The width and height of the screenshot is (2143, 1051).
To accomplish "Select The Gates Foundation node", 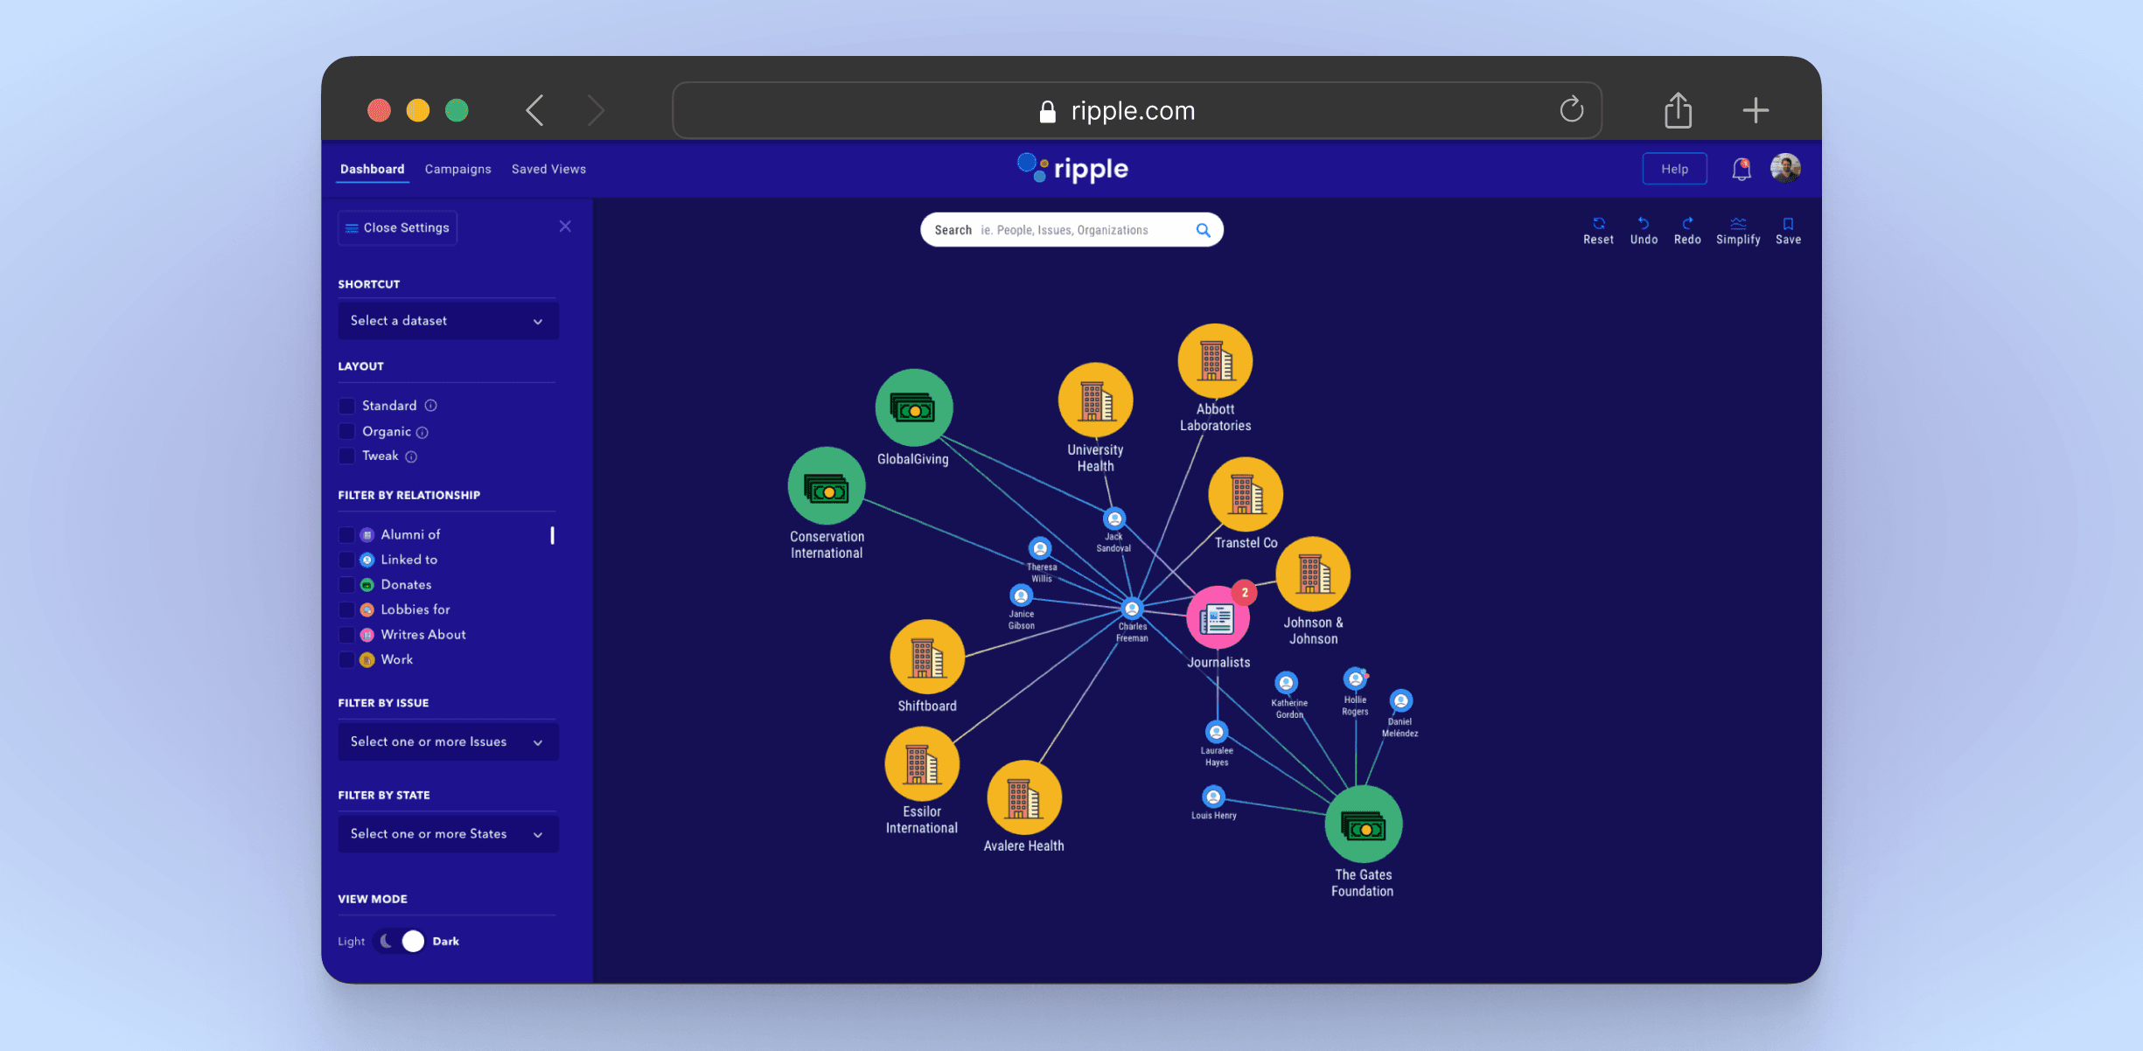I will click(1363, 823).
